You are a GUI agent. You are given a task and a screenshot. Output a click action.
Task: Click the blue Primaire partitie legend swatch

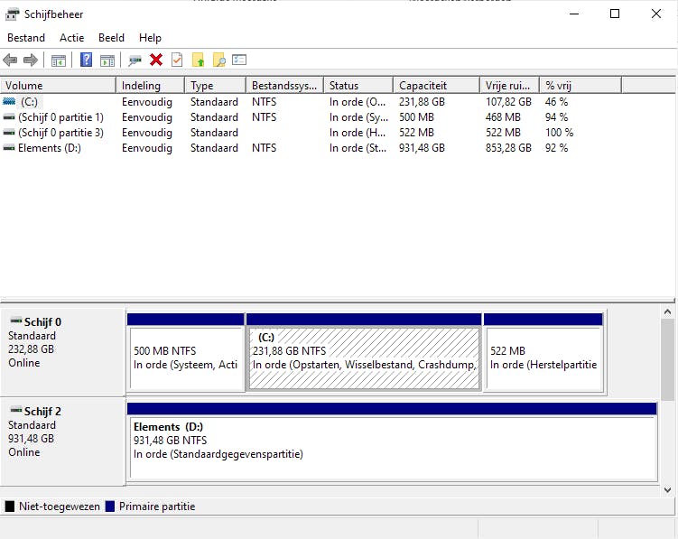[111, 506]
